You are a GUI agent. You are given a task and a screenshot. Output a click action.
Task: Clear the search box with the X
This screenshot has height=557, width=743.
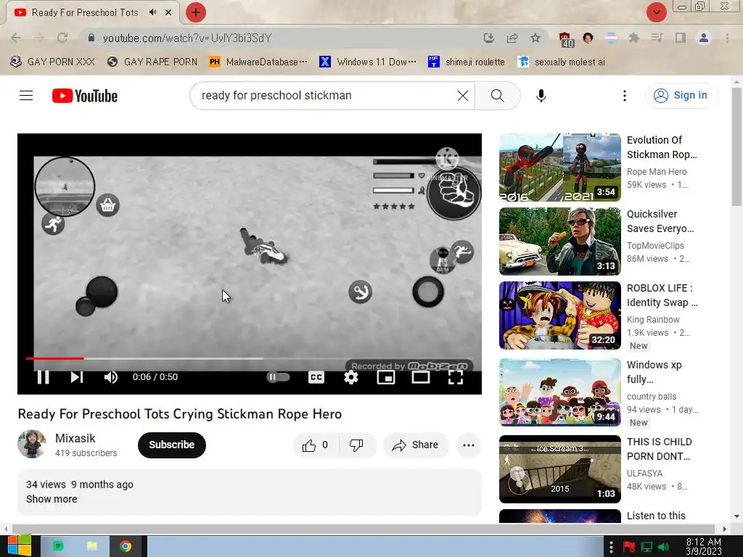coord(463,96)
